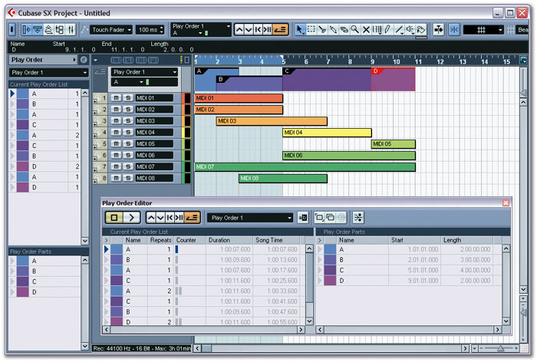Screen dimensions: 537x362
Task: Click part D on the play order track
Action: coord(393,79)
